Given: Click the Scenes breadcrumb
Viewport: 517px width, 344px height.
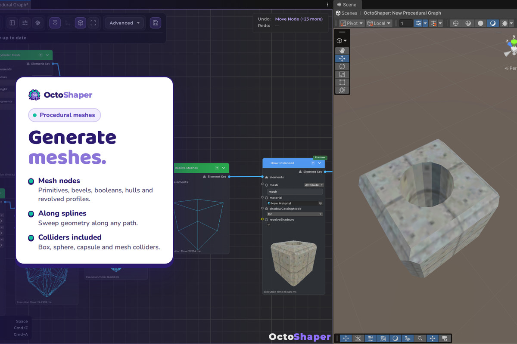Looking at the screenshot, I should pos(347,13).
